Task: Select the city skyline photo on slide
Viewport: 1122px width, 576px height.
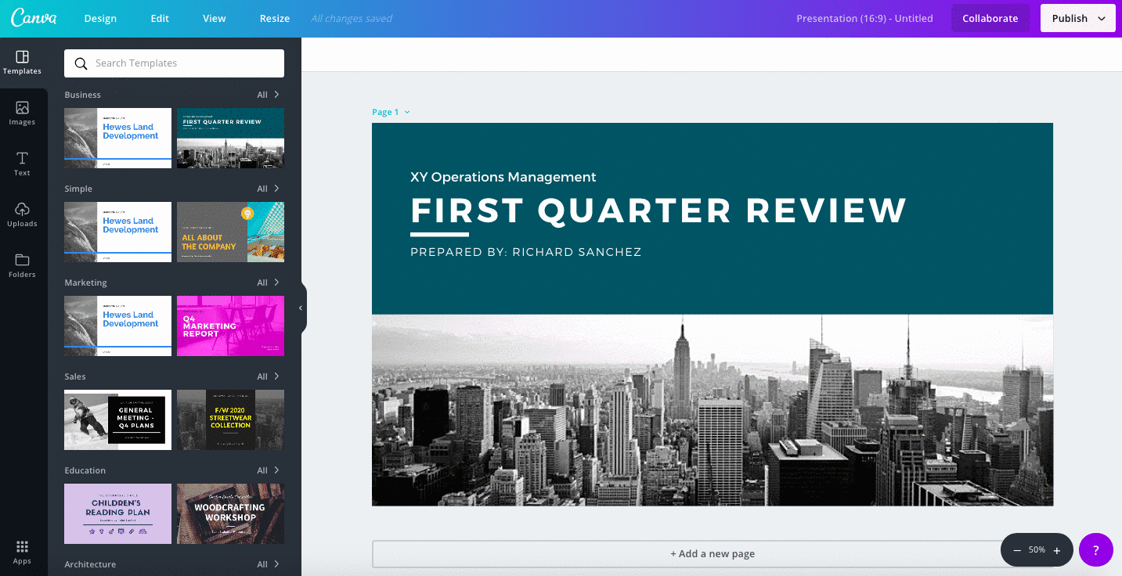Action: pyautogui.click(x=713, y=410)
